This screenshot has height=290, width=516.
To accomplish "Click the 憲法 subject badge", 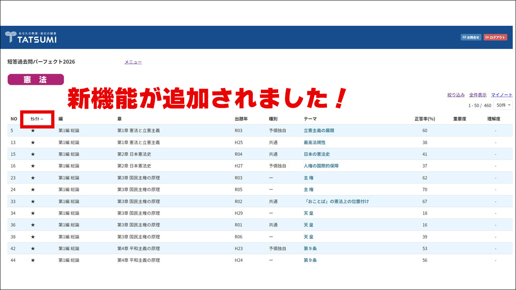I will [36, 79].
